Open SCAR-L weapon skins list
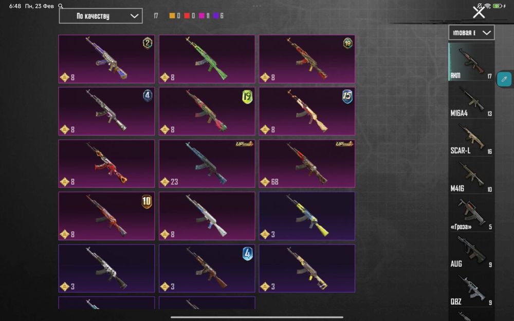 click(471, 138)
